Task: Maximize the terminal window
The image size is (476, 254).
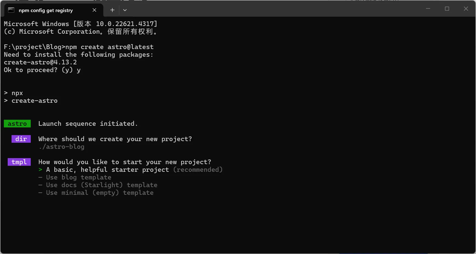Action: [x=447, y=9]
